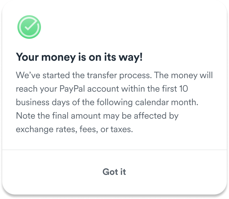229x199 pixels.
Task: Click the horizontal divider above Got it
Action: click(114, 150)
